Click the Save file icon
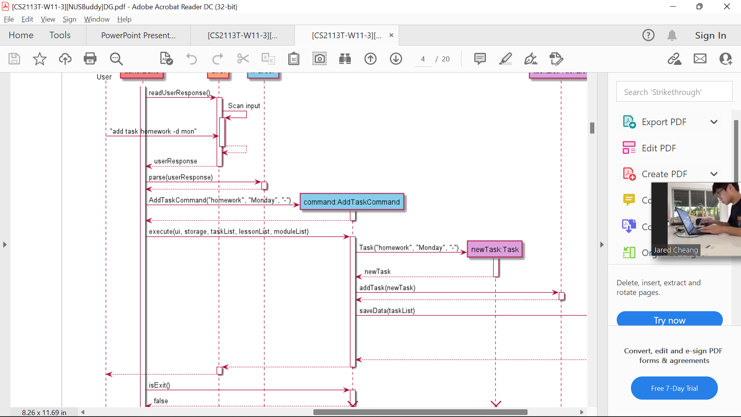The width and height of the screenshot is (741, 417). pyautogui.click(x=14, y=59)
